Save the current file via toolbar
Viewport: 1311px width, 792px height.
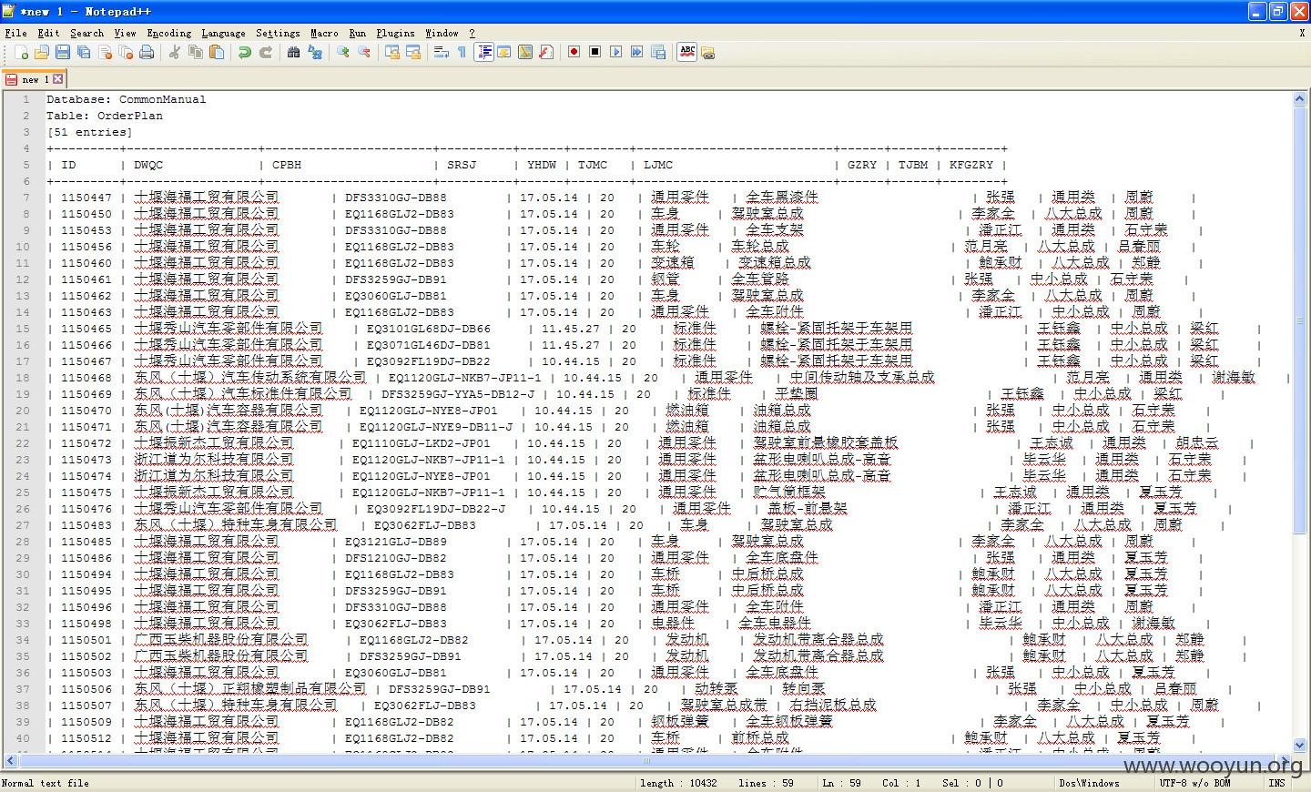63,53
